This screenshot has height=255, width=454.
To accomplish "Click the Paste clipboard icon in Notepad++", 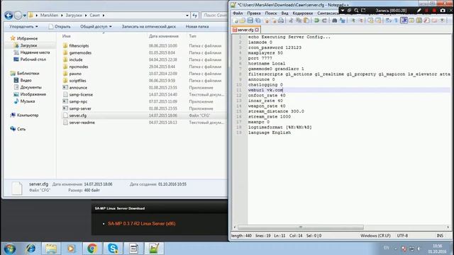I will click(306, 21).
